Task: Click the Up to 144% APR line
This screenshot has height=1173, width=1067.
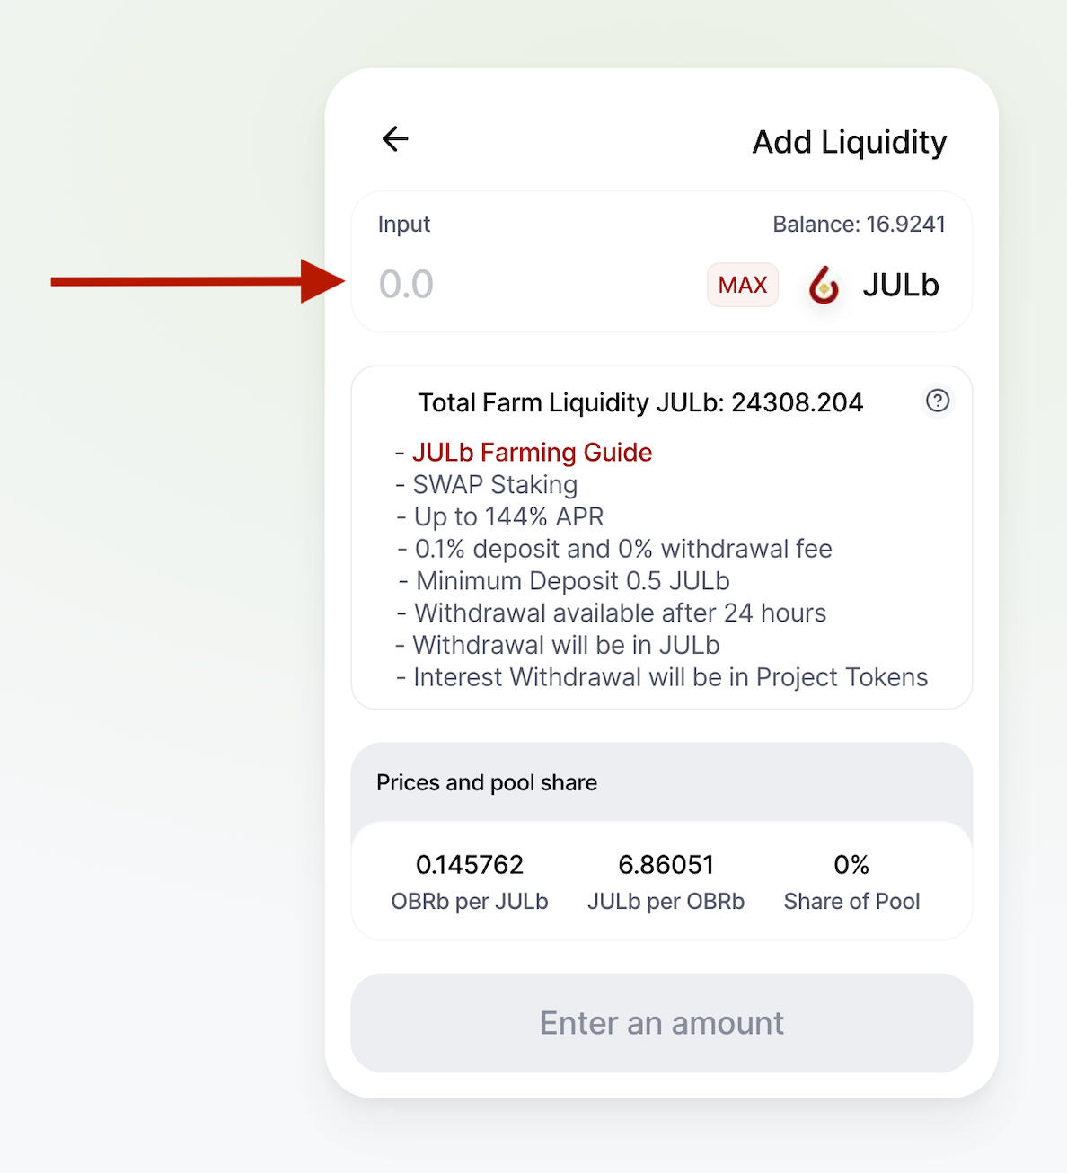Action: 508,517
